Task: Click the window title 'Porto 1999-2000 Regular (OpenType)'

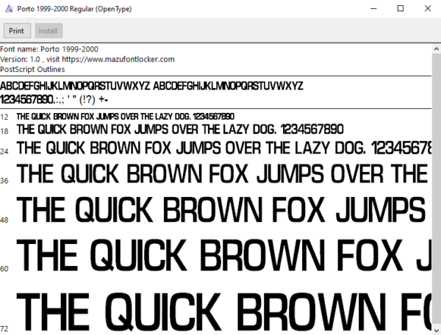Action: click(x=74, y=9)
